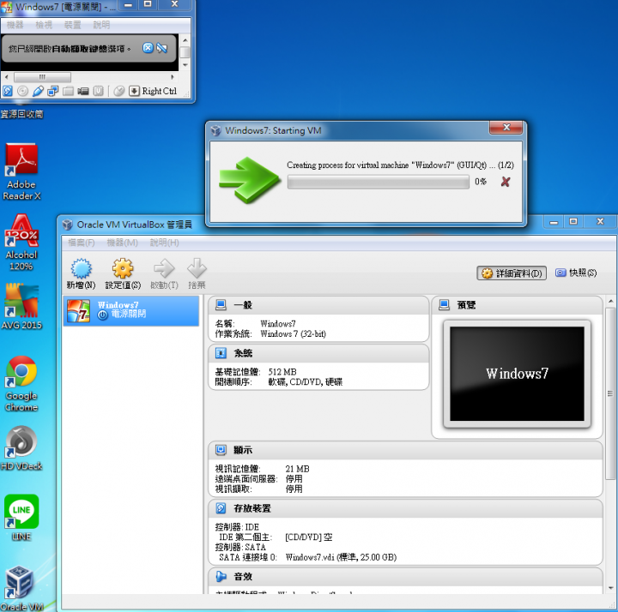Open AVG 2015 desktop shortcut
Screen dimensions: 618x612
point(21,306)
